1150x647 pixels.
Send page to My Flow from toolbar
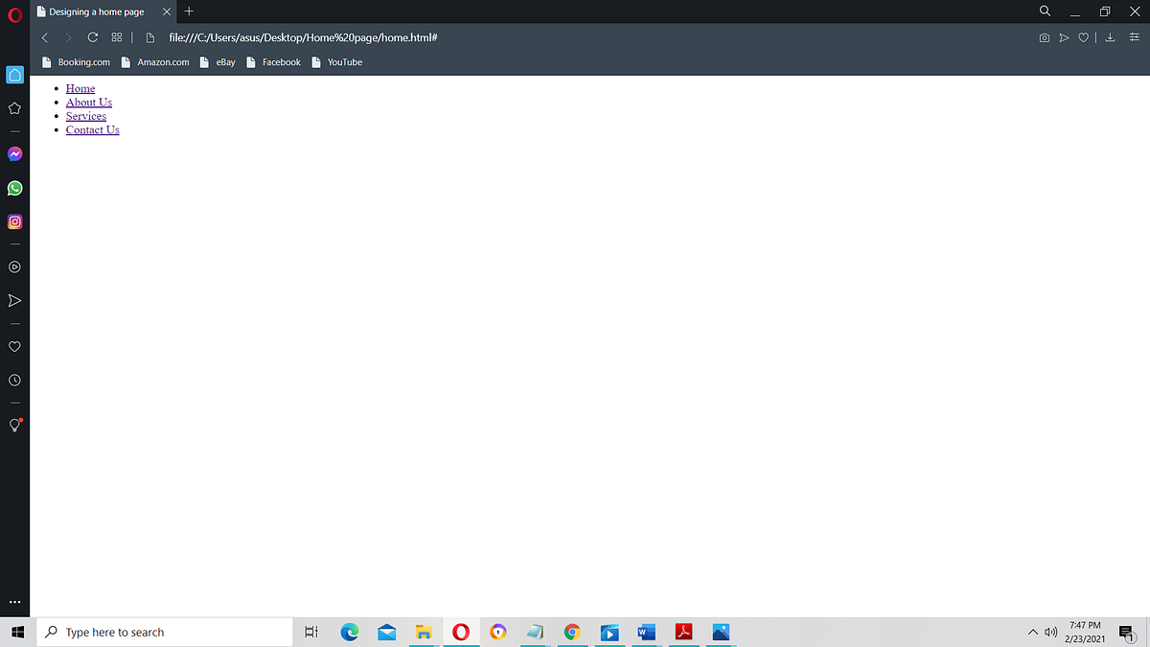coord(1064,38)
